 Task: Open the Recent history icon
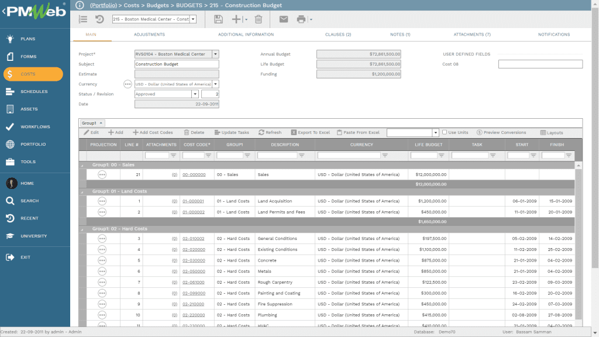click(11, 219)
